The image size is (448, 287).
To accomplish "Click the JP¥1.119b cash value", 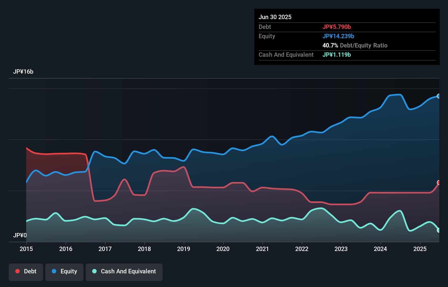I will [x=337, y=55].
